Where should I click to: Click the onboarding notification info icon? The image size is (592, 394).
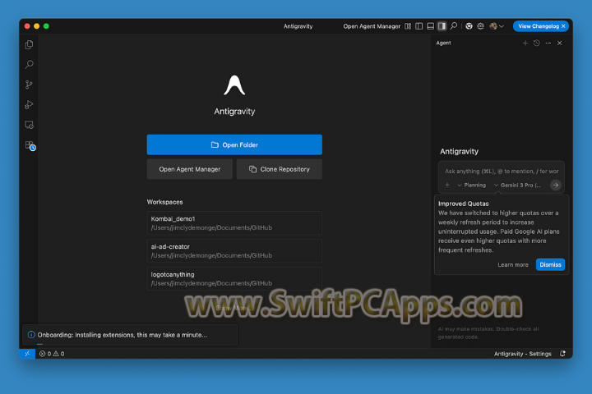tap(31, 335)
